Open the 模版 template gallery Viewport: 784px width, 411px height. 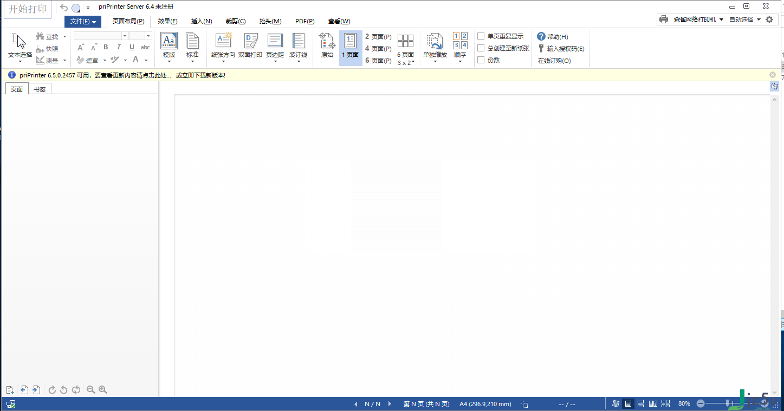point(169,48)
